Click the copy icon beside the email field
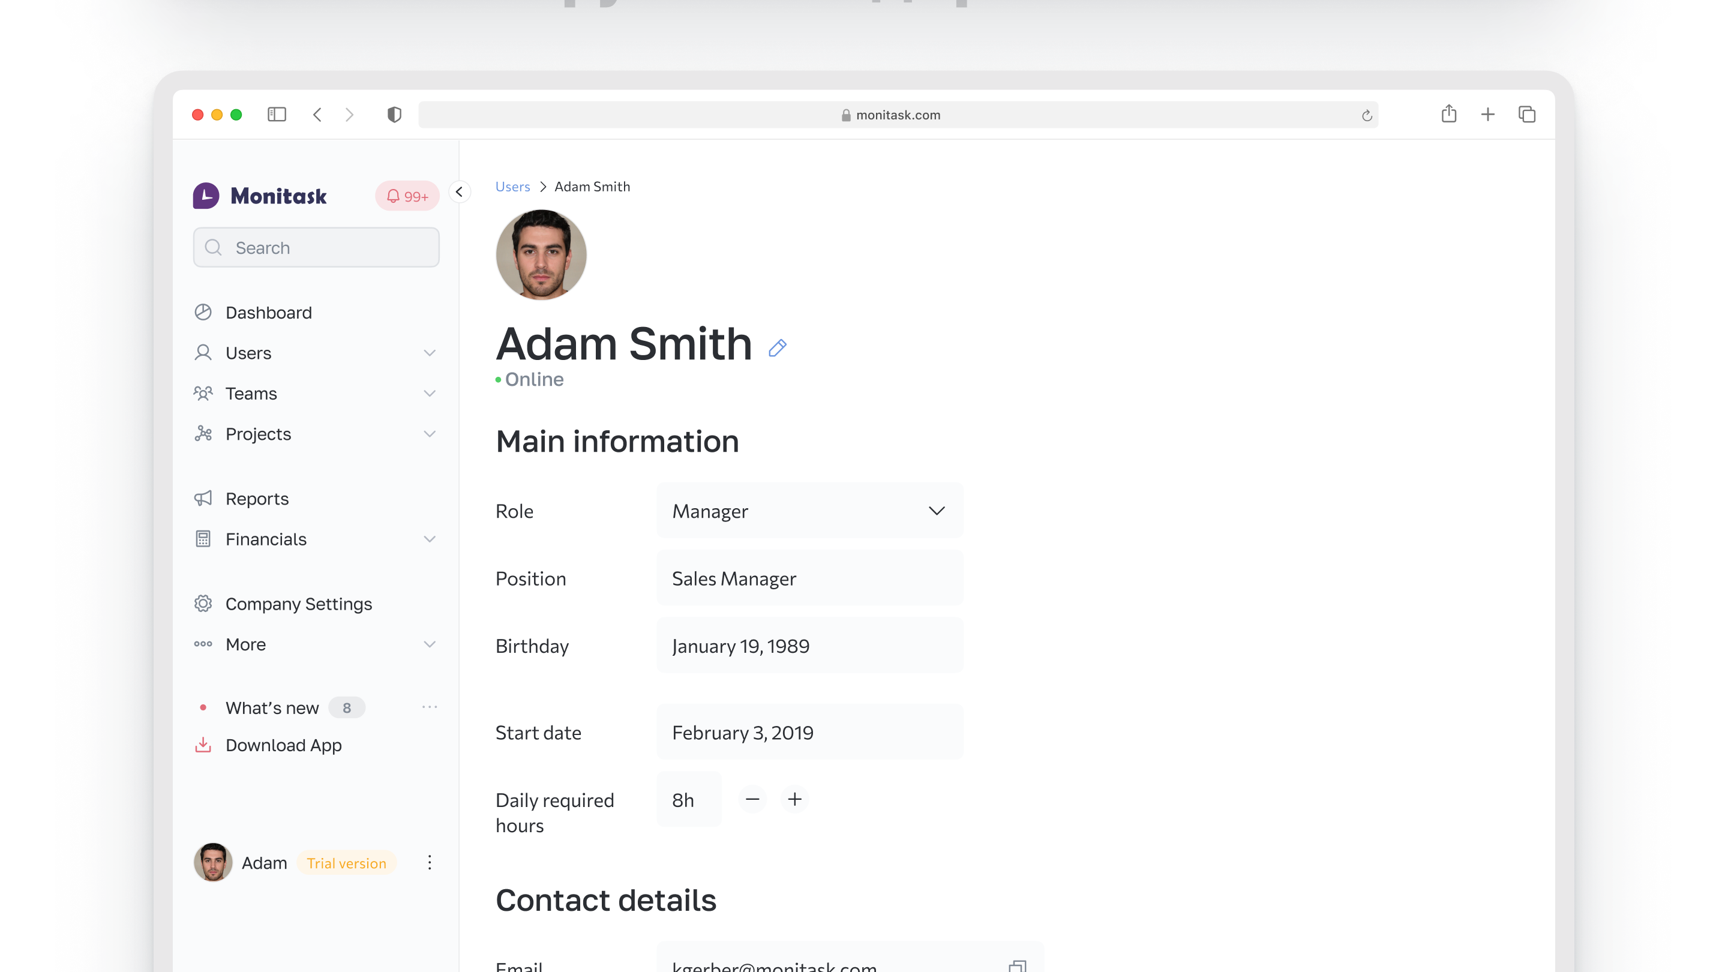This screenshot has width=1728, height=972. coord(1017,966)
